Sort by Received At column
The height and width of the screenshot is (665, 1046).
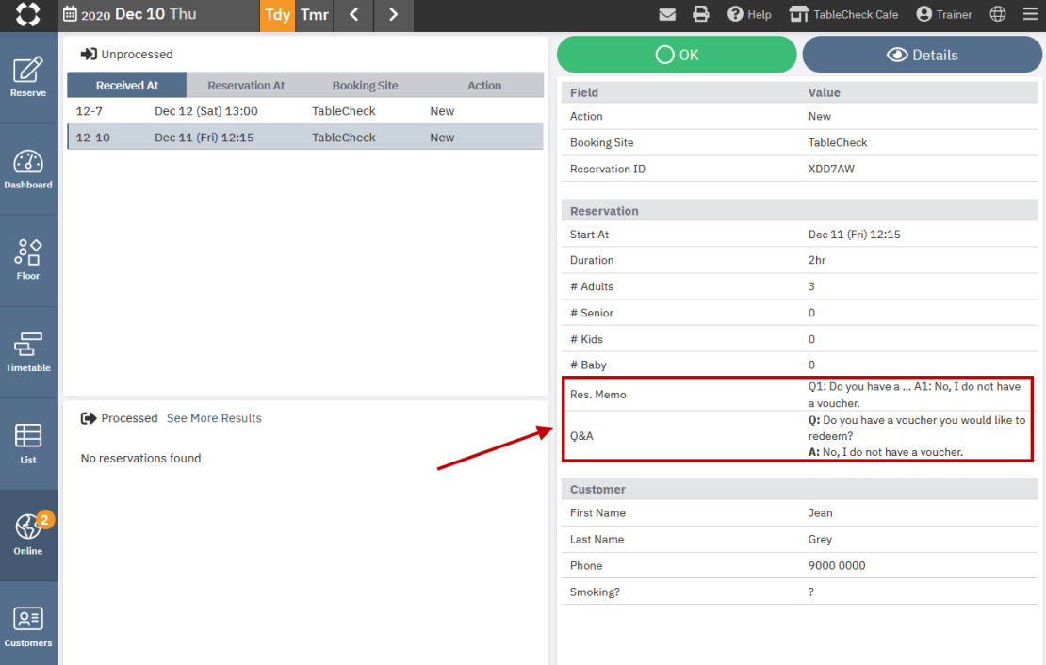(x=127, y=86)
